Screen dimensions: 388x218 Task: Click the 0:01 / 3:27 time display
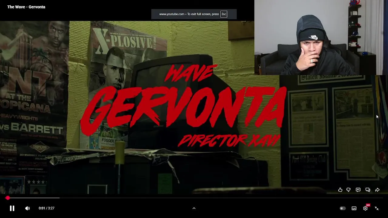pyautogui.click(x=46, y=208)
